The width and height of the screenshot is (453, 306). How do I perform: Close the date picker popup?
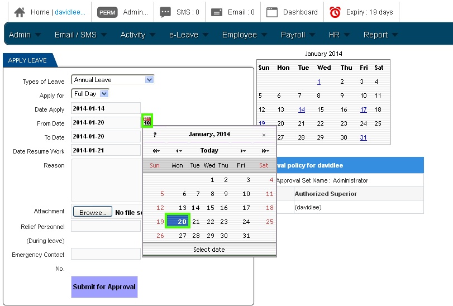[x=264, y=135]
